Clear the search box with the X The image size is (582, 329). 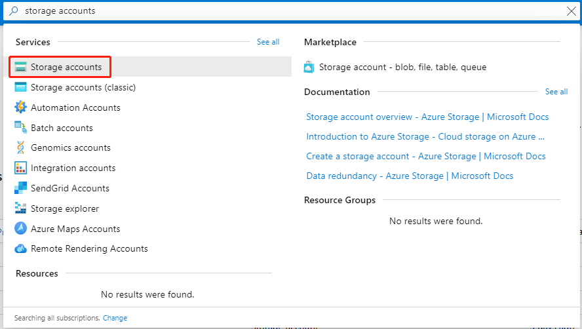point(571,10)
